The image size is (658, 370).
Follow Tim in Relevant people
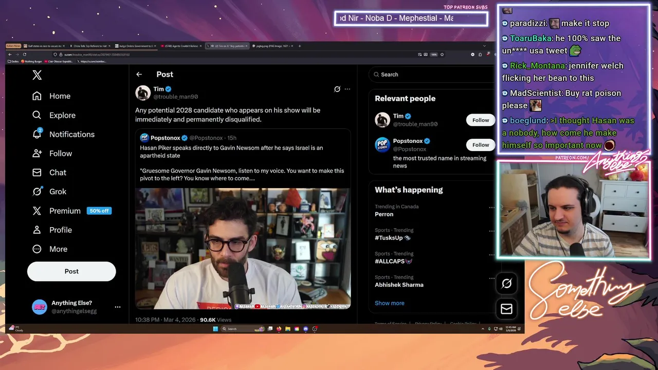481,120
